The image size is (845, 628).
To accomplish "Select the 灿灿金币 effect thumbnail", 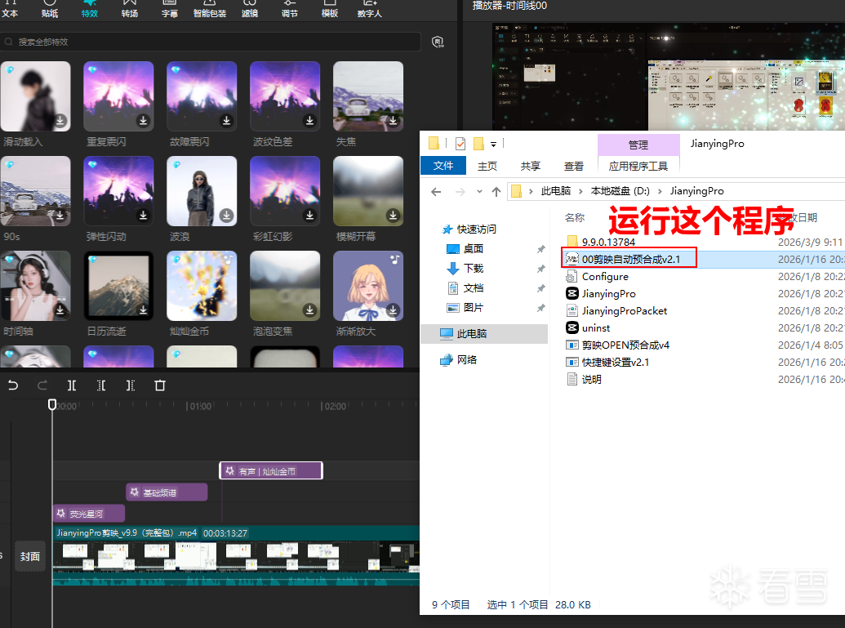I will coord(202,286).
